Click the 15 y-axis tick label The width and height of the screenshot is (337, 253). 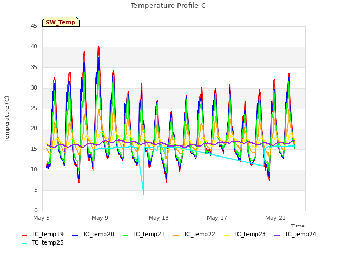click(x=34, y=149)
